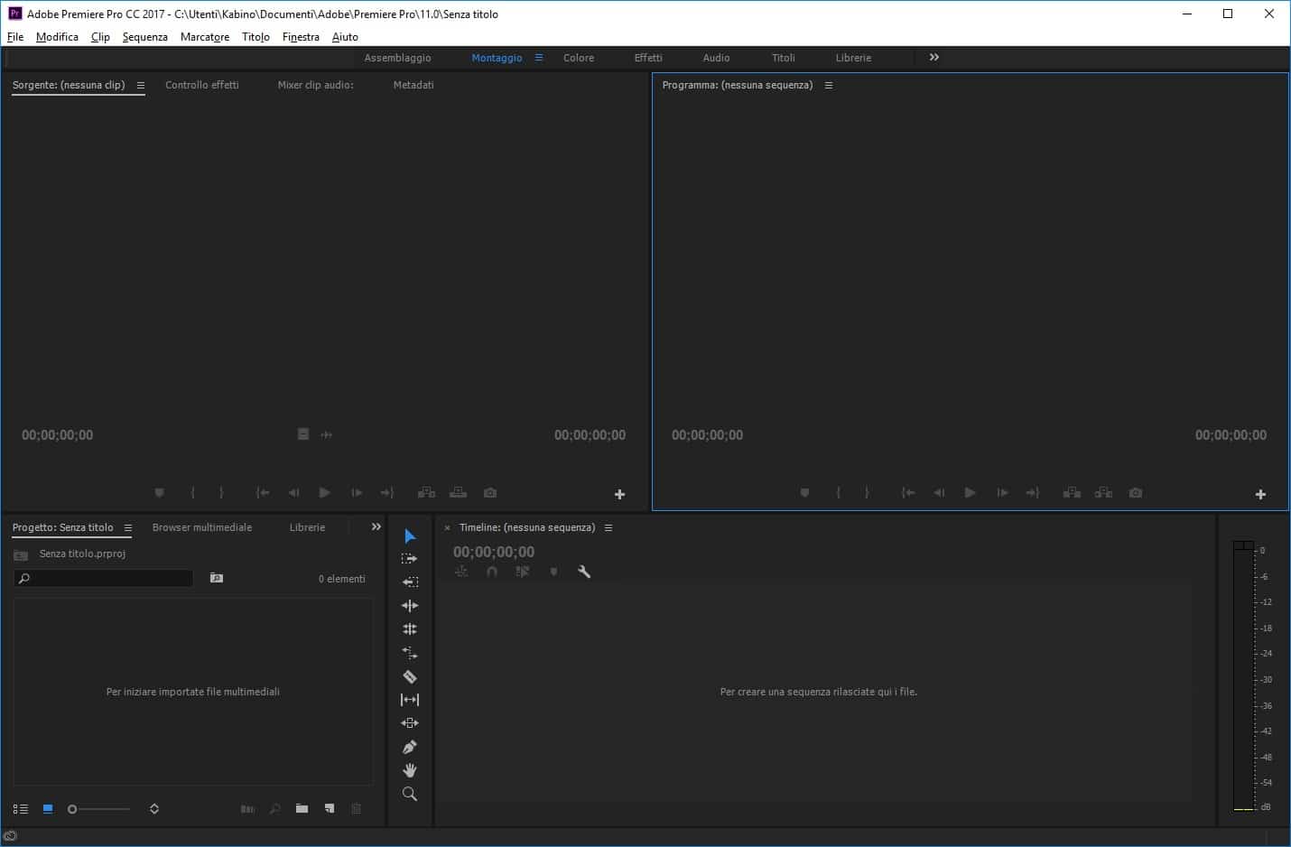Click the Project panel thumbnail zoom slider
Viewport: 1291px width, 847px height.
coord(99,809)
